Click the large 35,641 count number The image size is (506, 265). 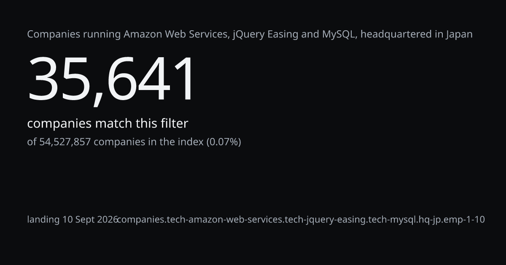coord(112,79)
